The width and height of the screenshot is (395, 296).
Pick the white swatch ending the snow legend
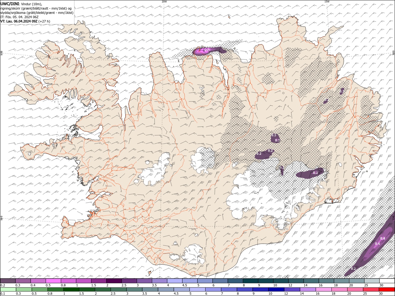coord(387,281)
